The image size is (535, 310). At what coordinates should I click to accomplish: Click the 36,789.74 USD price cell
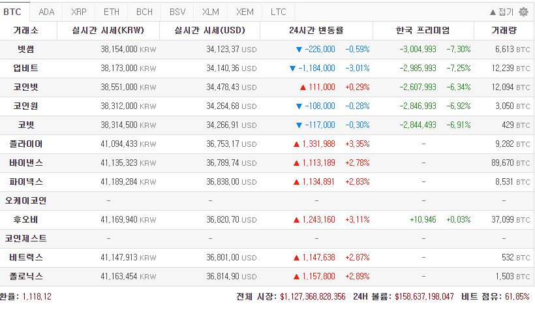tap(232, 163)
